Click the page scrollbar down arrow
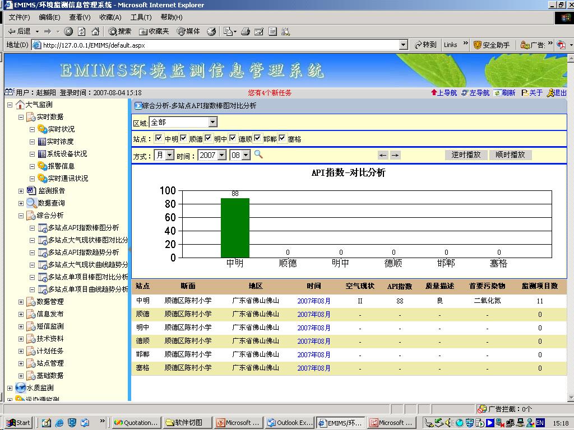Image resolution: width=574 pixels, height=430 pixels. (x=571, y=398)
